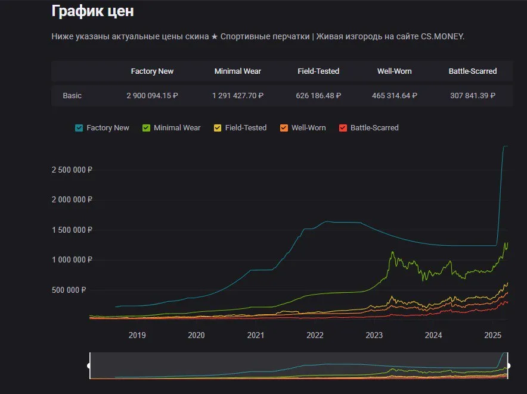Click the Minimal Wear price 1 291 427.70 ₽

click(x=238, y=96)
